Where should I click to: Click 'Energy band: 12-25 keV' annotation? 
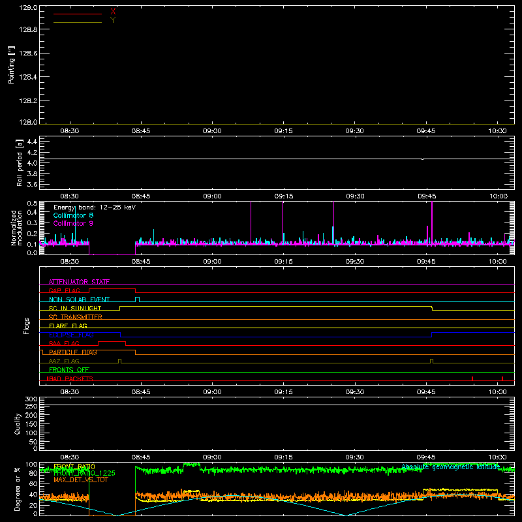coord(95,207)
